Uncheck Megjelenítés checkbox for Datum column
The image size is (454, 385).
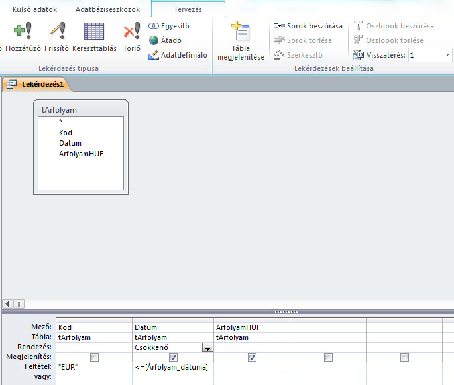tap(173, 357)
